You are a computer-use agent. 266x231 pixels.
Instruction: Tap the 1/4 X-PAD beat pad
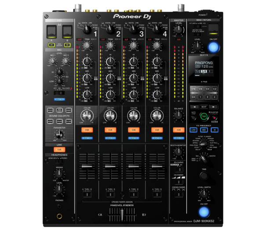click(208, 89)
